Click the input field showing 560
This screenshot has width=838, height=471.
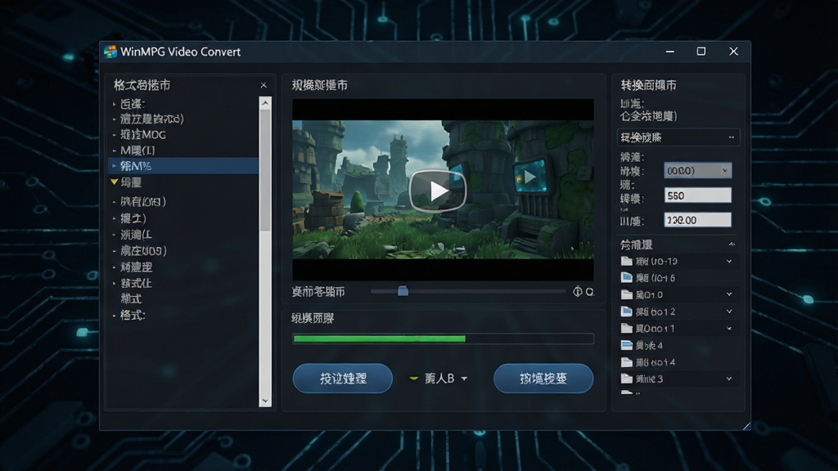(697, 195)
